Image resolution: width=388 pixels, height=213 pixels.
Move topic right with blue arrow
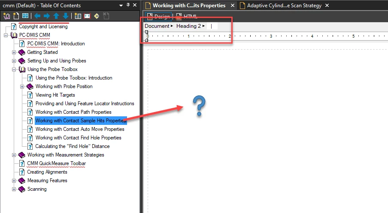47,16
